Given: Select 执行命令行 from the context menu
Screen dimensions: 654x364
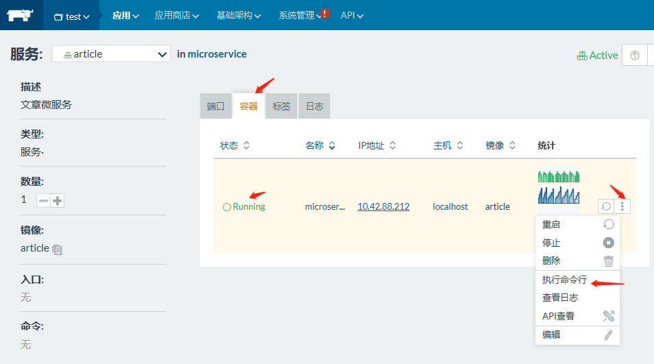Looking at the screenshot, I should tap(578, 280).
